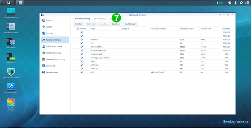Image resolution: width=251 pixels, height=128 pixels.
Task: Select the SMTP-TLS rule name
Action: (94, 69)
